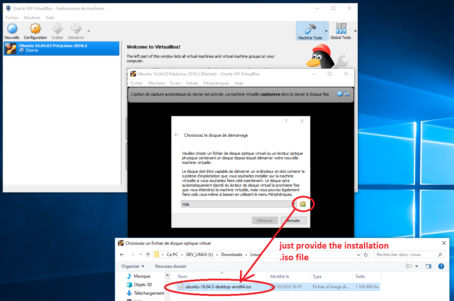Click Downloads in the address breadcrumb
454x301 pixels.
coord(232,255)
